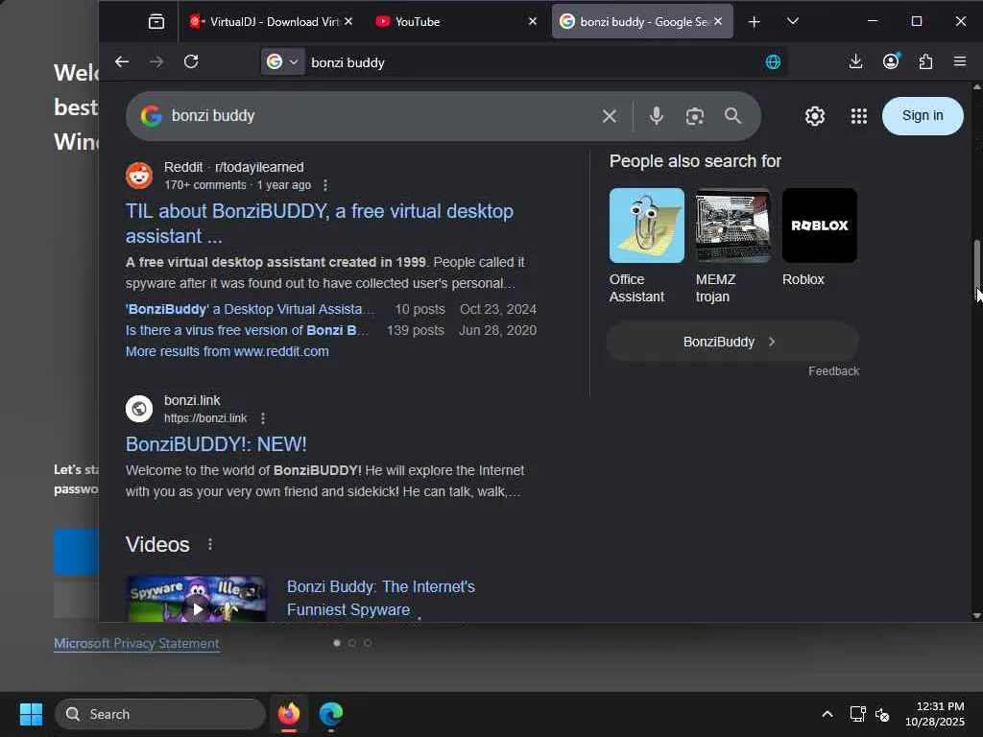Start Google voice search
Image resolution: width=983 pixels, height=737 pixels.
point(657,116)
